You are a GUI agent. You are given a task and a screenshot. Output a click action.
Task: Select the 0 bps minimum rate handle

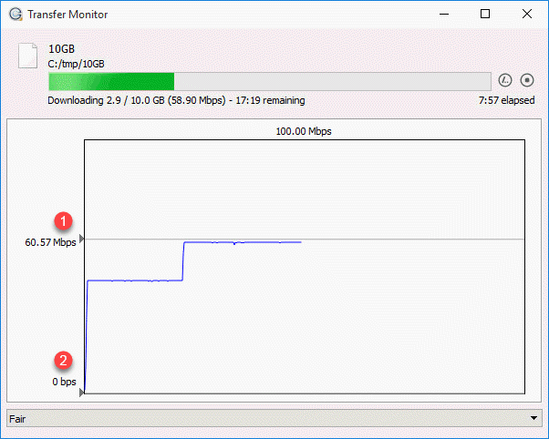(81, 393)
